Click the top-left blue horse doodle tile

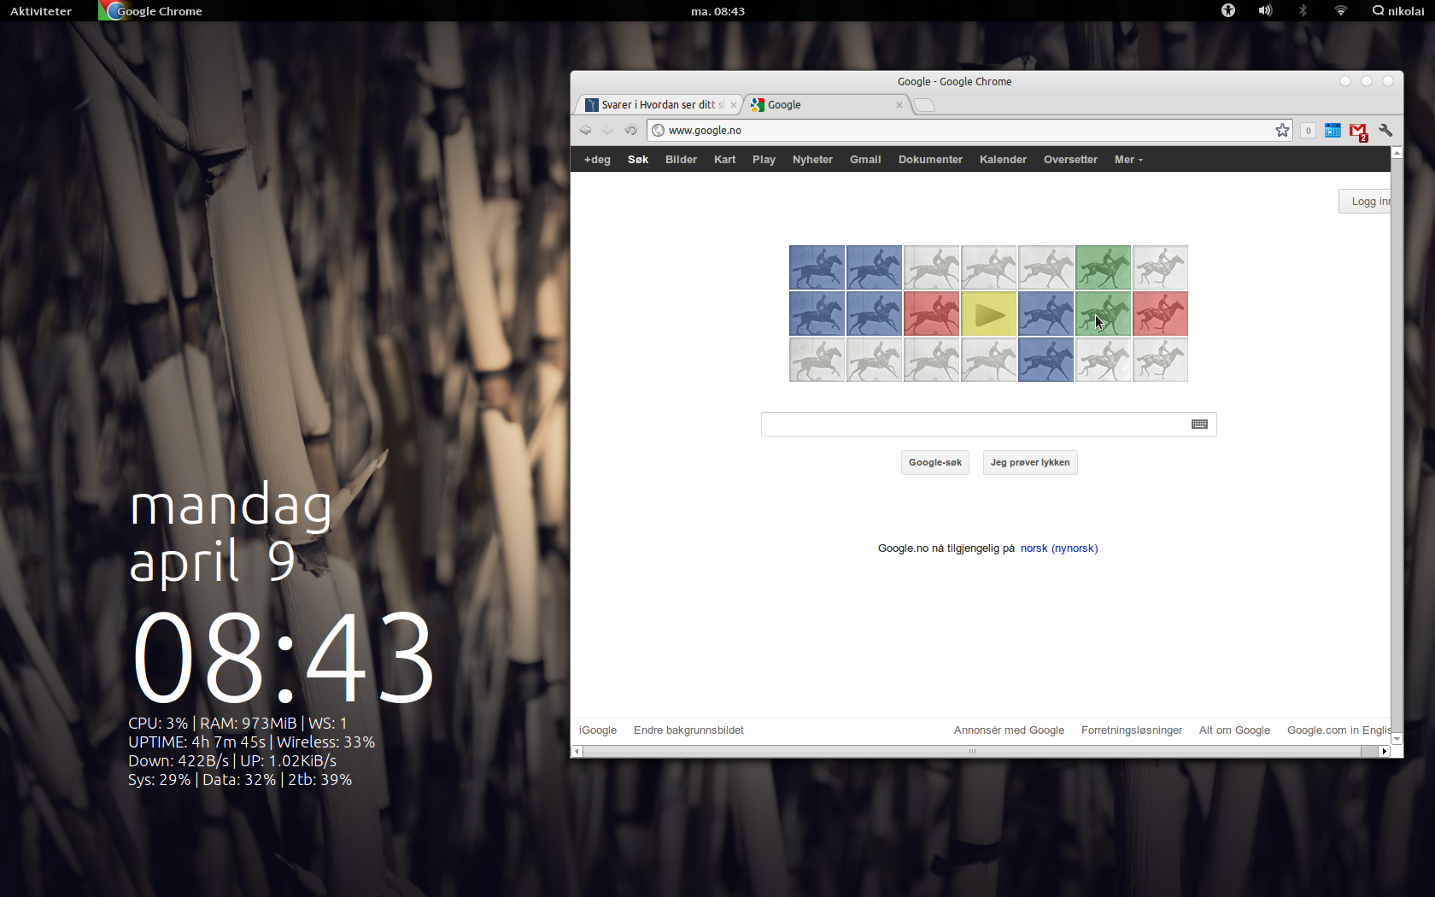pyautogui.click(x=817, y=267)
